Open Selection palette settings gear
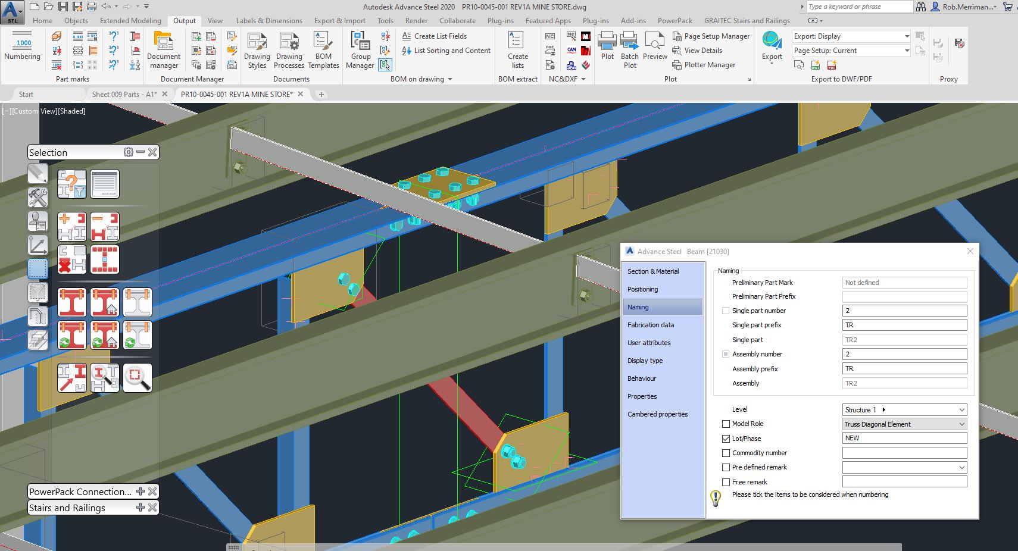This screenshot has height=551, width=1018. pyautogui.click(x=129, y=152)
